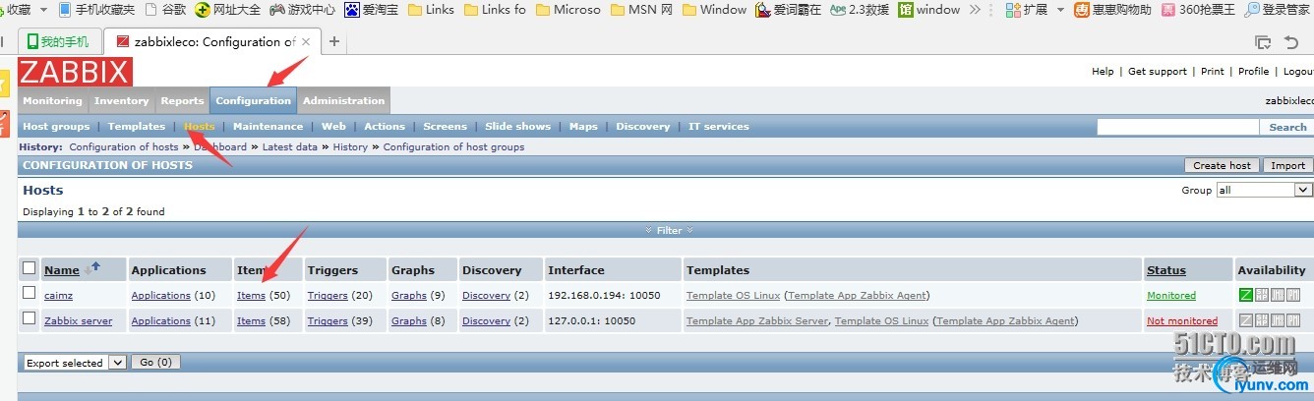Click the Monitored status link for caimz
This screenshot has height=401, width=1314.
pos(1171,295)
